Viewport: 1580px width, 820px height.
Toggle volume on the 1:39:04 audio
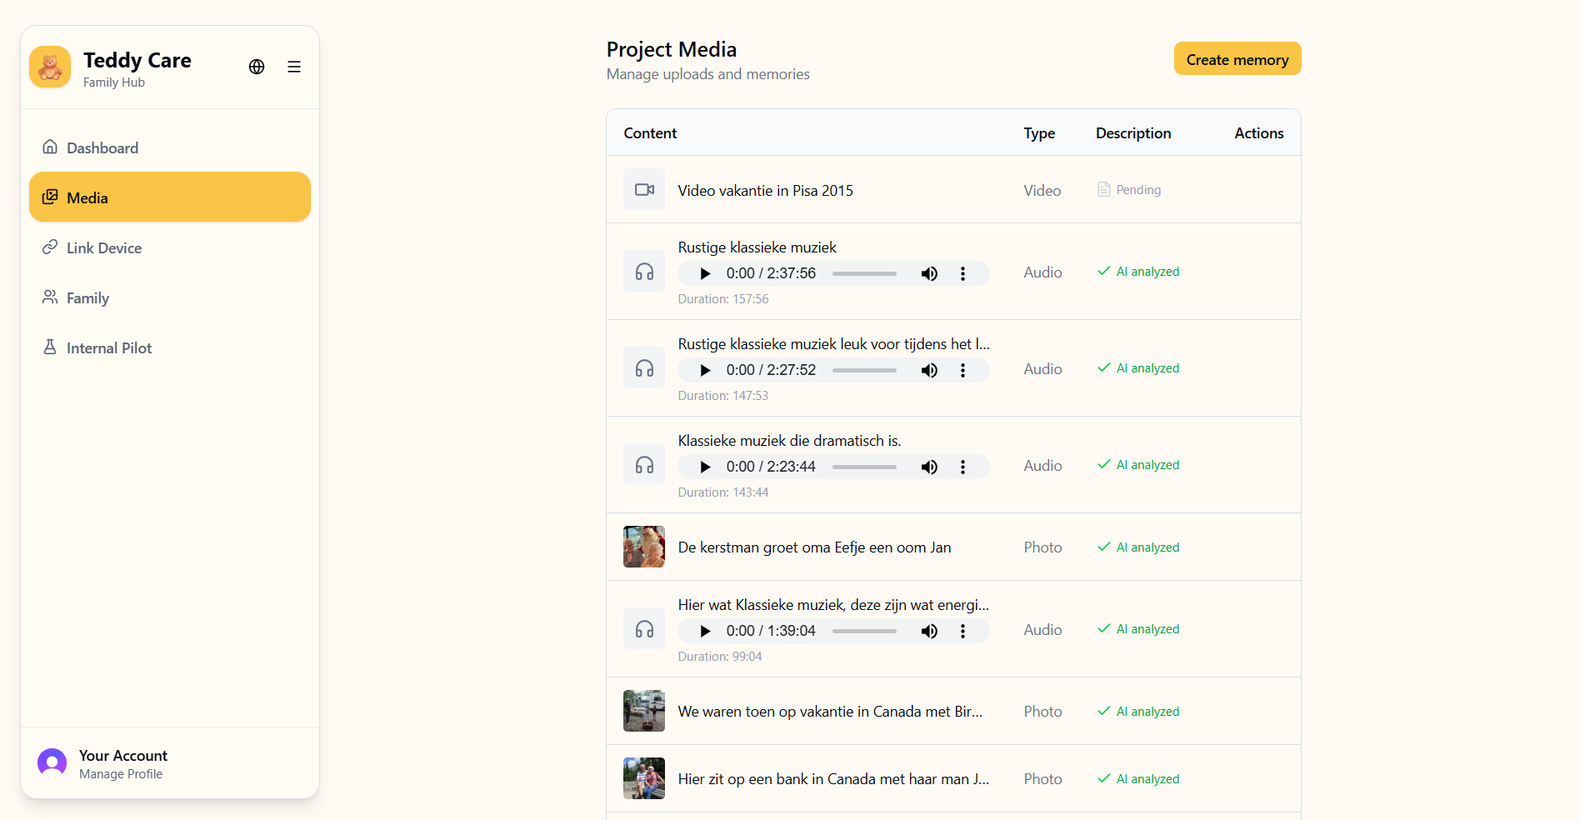[x=929, y=631]
